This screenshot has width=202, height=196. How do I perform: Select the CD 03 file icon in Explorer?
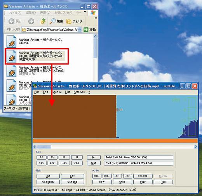click(11, 86)
